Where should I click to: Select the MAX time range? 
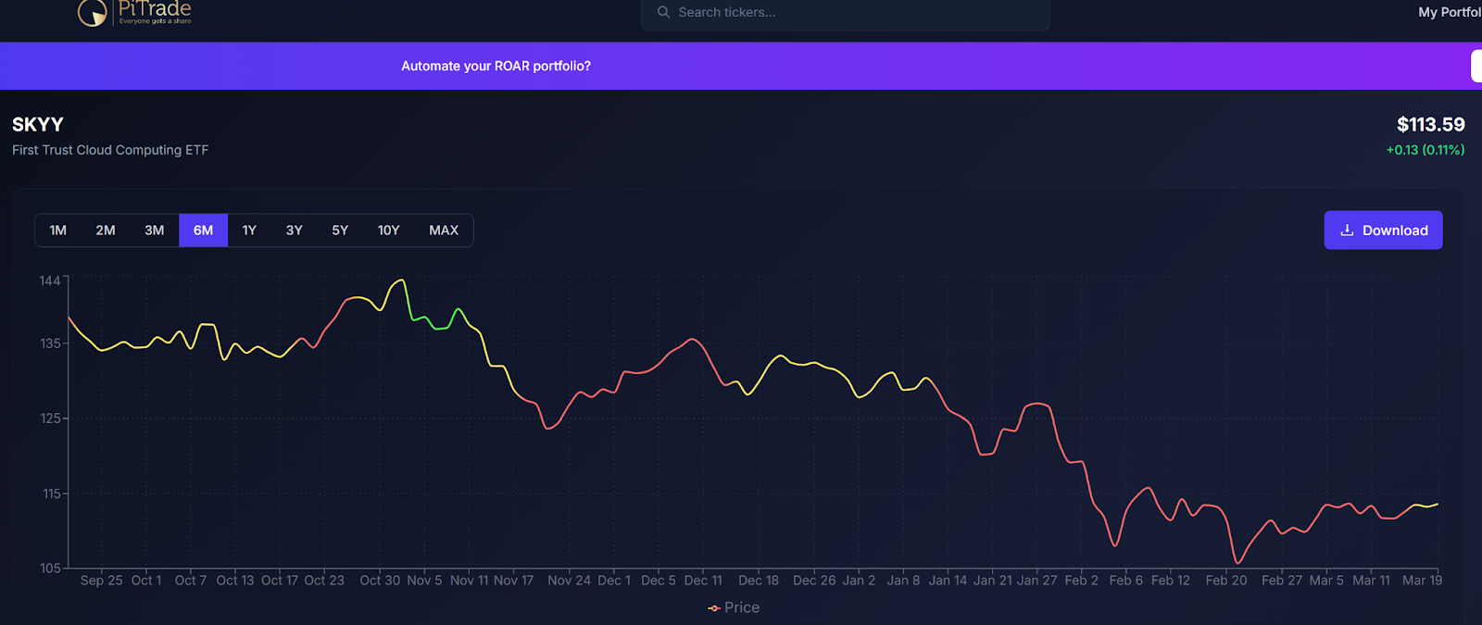[x=444, y=230]
